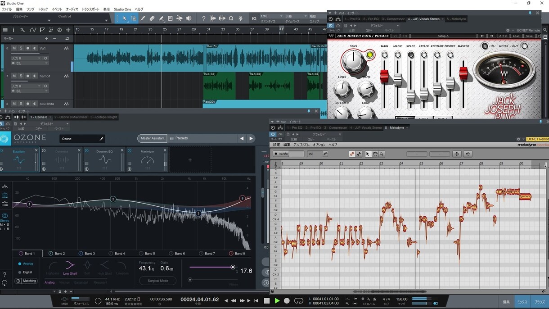Open the トランスポート menu

tap(90, 9)
